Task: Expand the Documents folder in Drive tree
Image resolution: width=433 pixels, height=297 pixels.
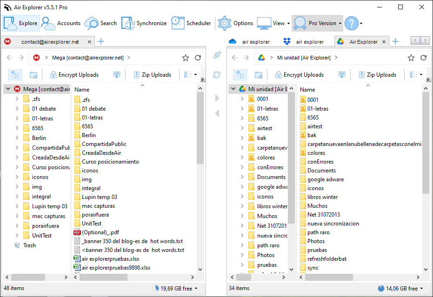Action: pos(242,177)
